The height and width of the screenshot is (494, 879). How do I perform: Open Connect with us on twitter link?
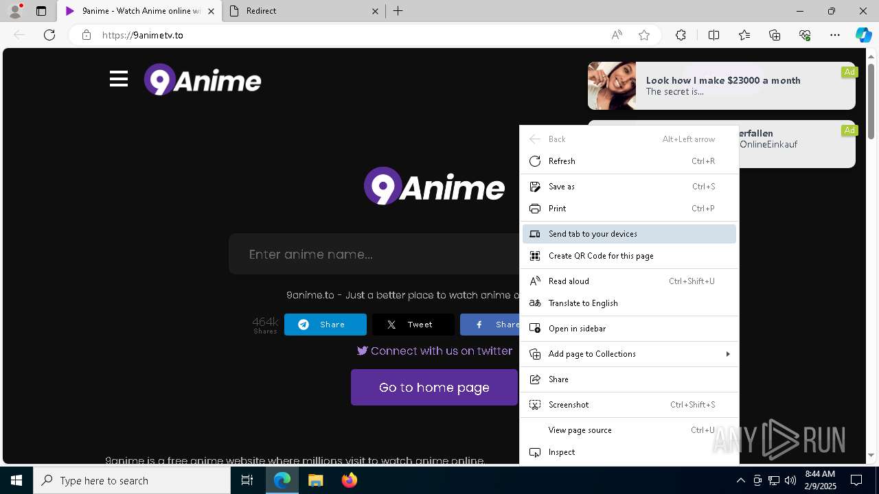(435, 351)
